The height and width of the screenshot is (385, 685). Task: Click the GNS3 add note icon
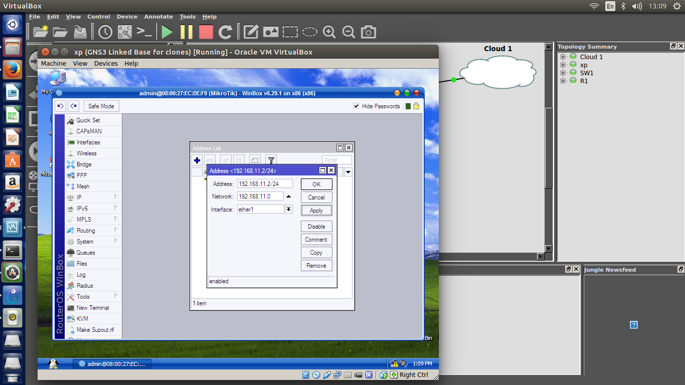pyautogui.click(x=251, y=32)
